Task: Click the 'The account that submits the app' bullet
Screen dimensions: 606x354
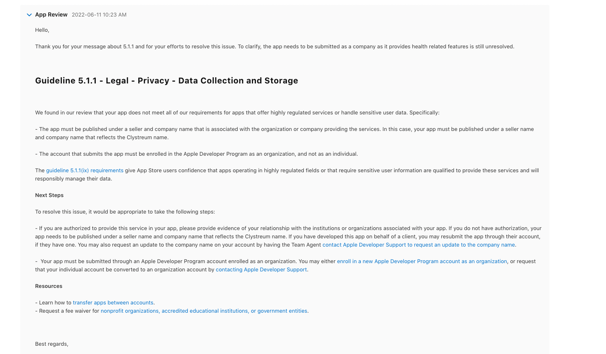Action: pyautogui.click(x=196, y=154)
